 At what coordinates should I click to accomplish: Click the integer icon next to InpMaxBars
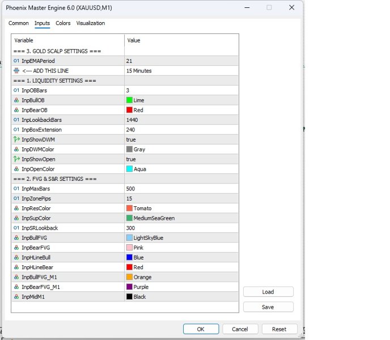(x=16, y=189)
